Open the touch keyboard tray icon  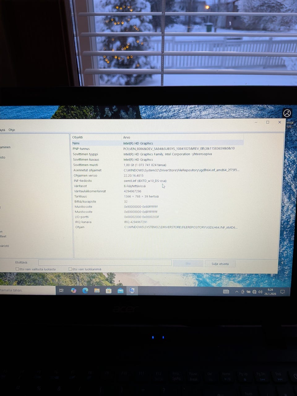[226, 291]
